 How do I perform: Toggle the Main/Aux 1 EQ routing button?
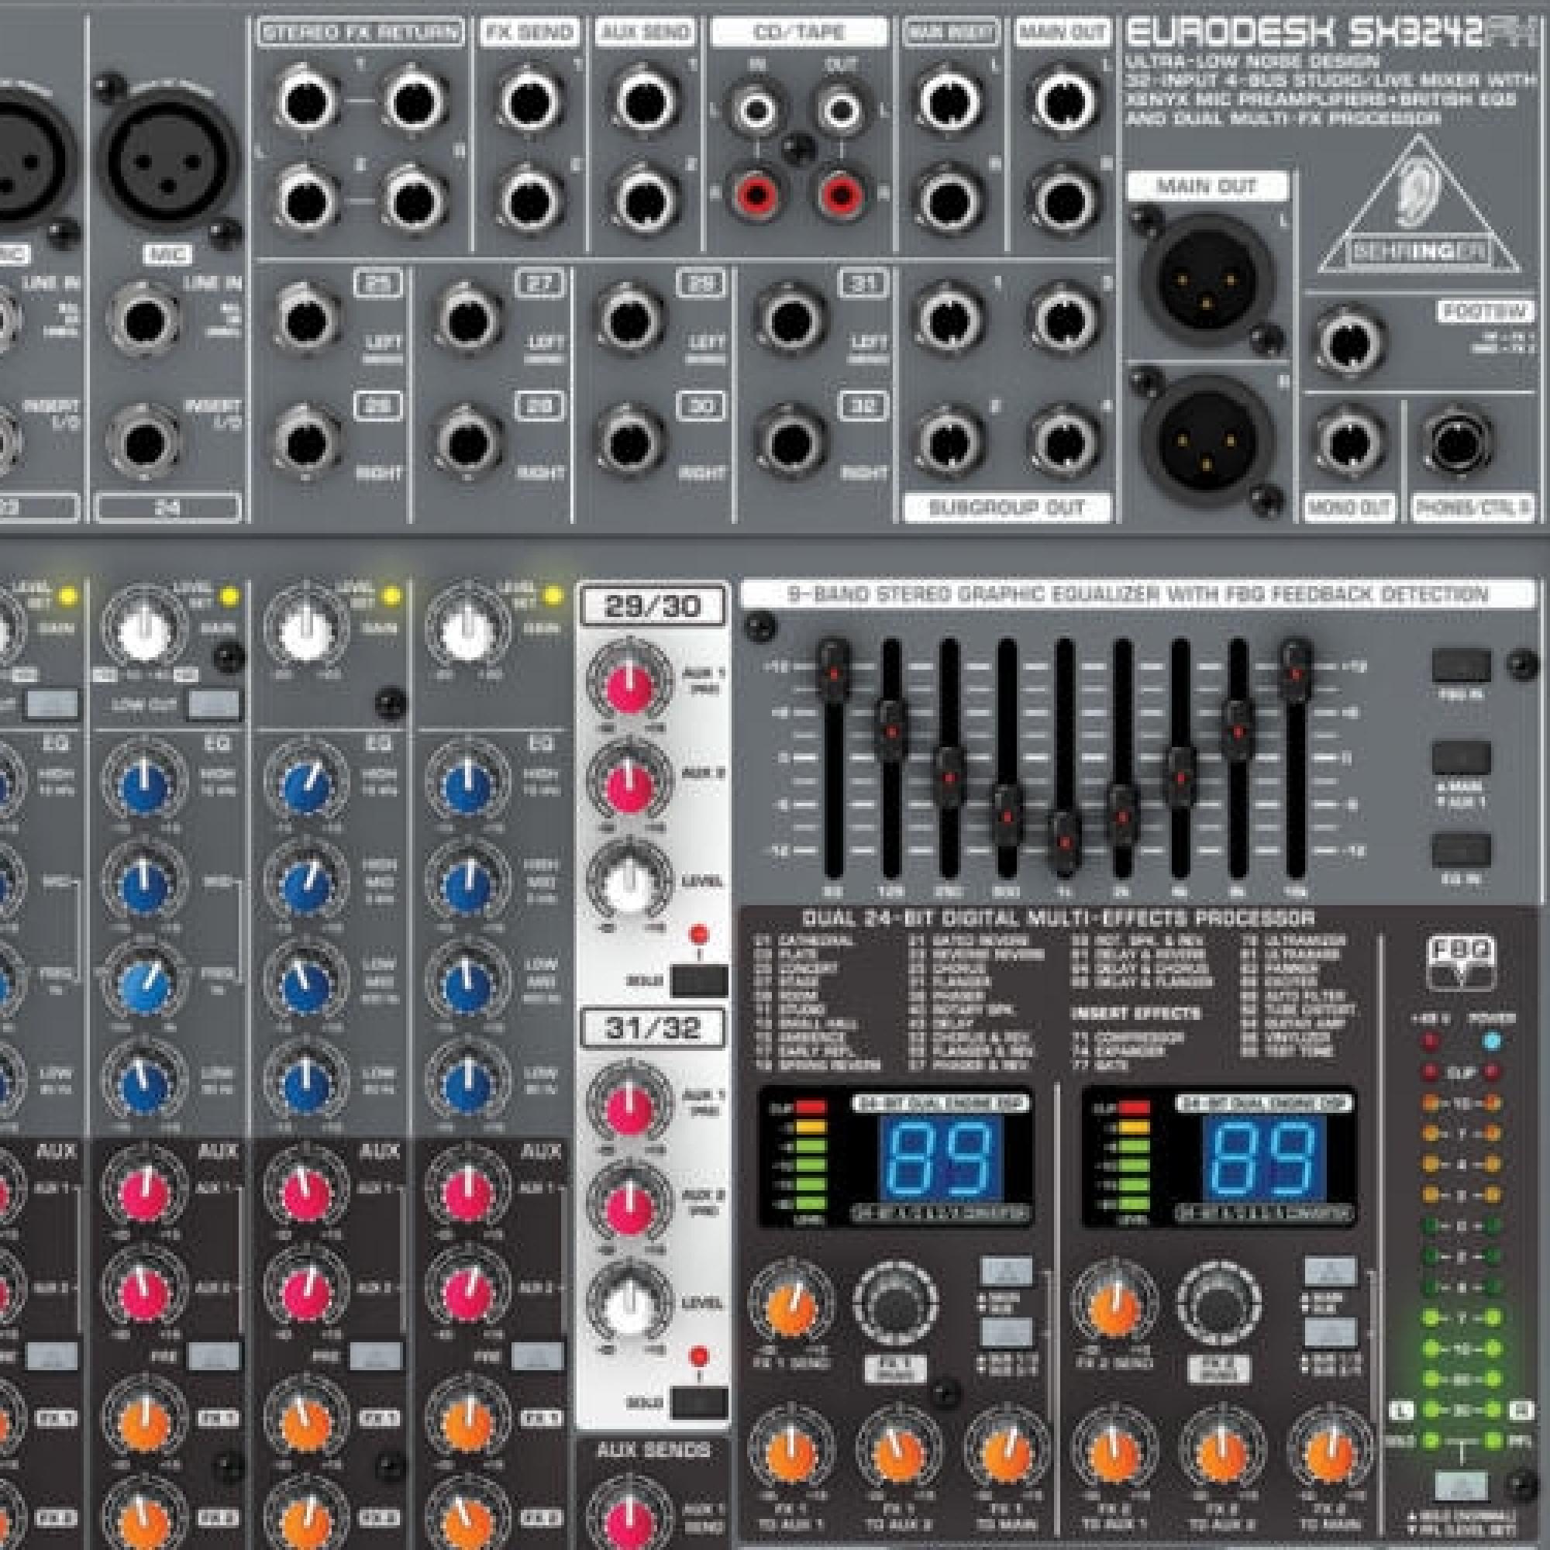click(x=1461, y=757)
